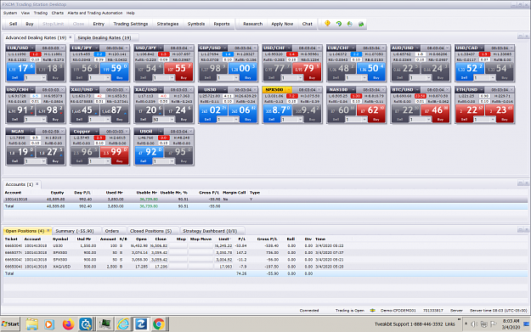Expand the XAG/USD amount combo box

click(x=172, y=120)
